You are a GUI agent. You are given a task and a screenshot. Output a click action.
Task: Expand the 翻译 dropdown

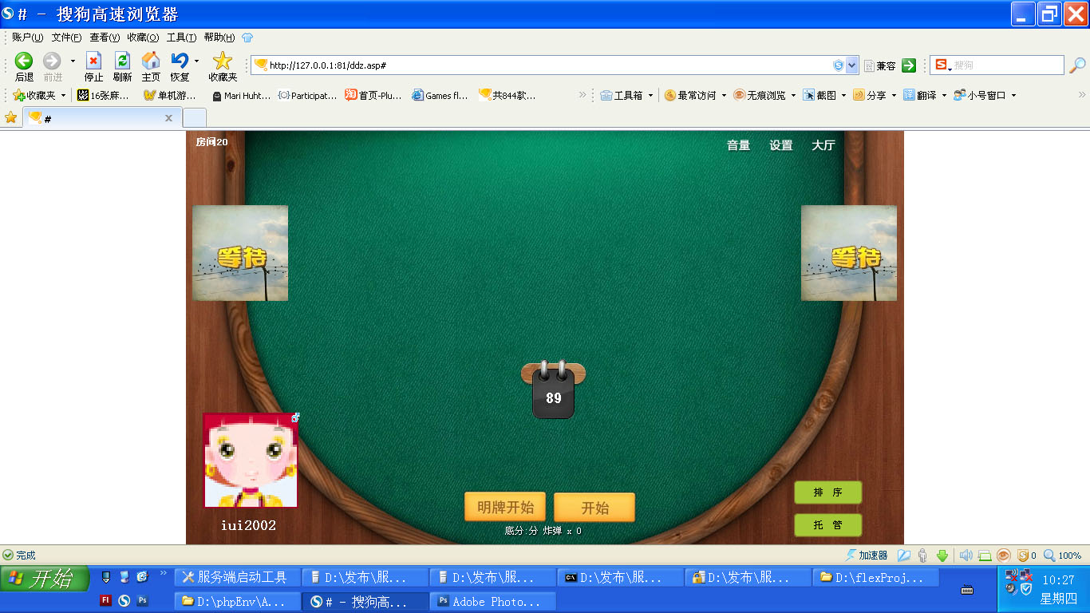(x=944, y=95)
